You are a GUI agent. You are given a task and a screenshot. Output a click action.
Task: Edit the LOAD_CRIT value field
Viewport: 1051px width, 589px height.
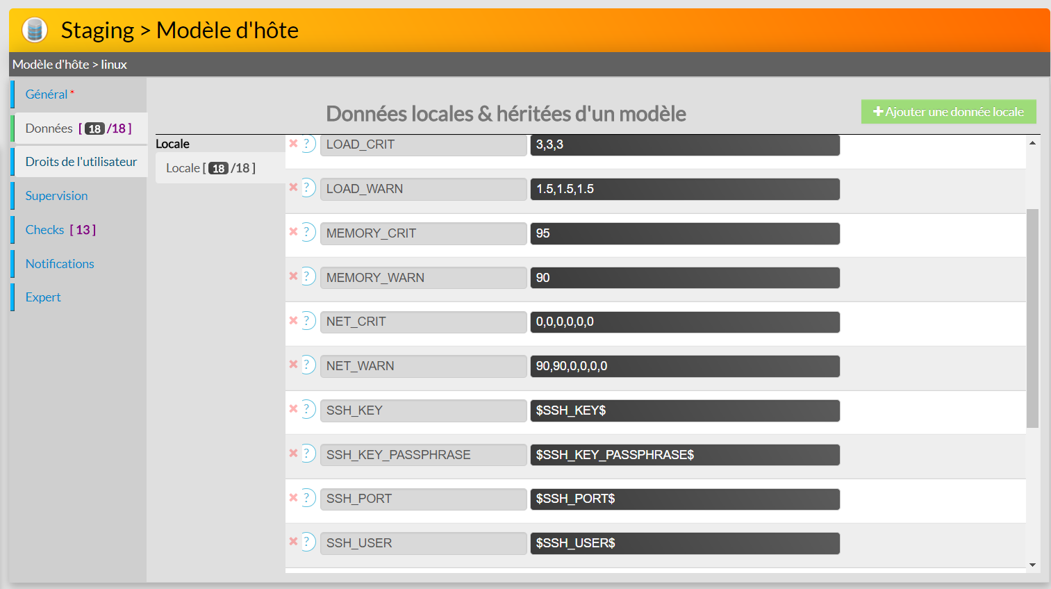point(684,145)
